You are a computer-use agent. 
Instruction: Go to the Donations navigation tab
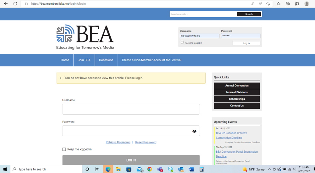(x=106, y=60)
